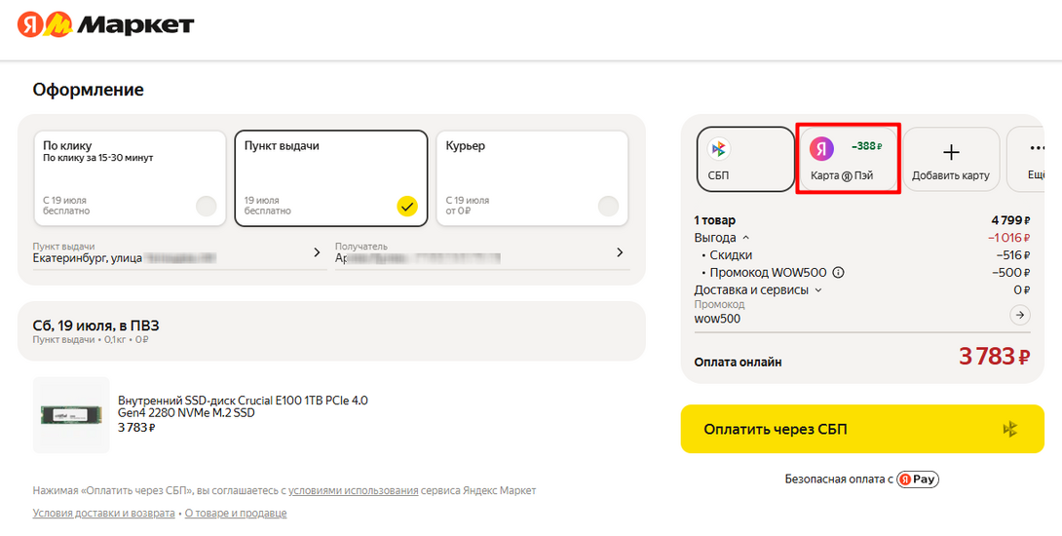Click the 1 товар price 4 799 ₽

point(1010,220)
